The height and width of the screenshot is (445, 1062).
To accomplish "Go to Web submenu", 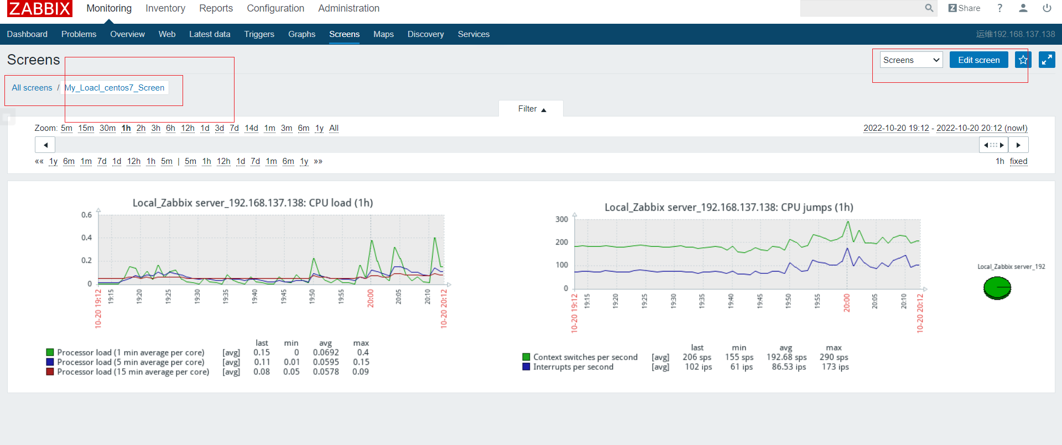I will [x=167, y=34].
